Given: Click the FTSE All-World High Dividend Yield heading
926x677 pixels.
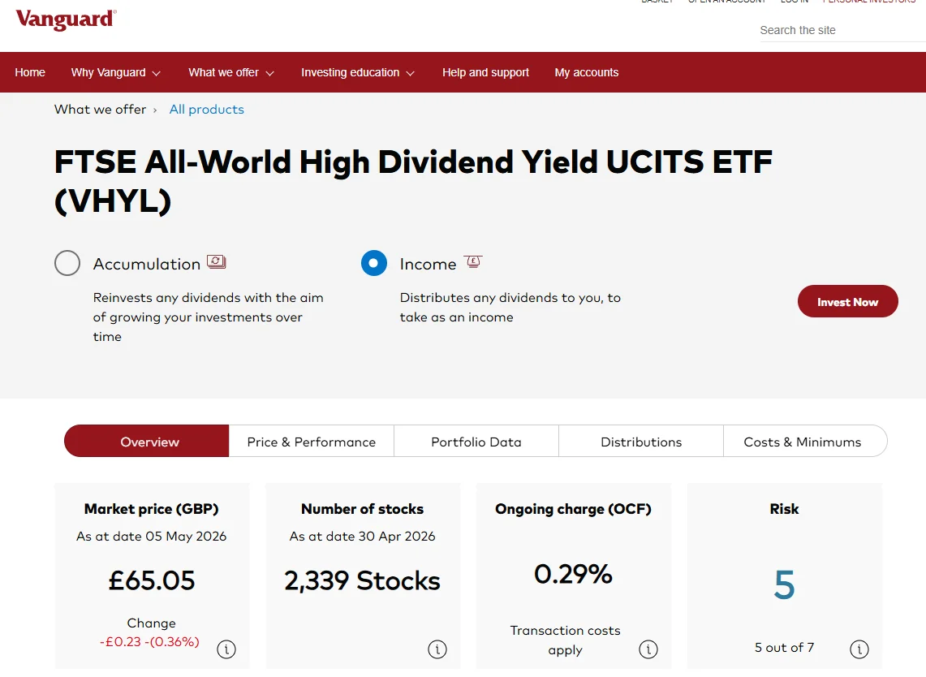Looking at the screenshot, I should [x=413, y=181].
